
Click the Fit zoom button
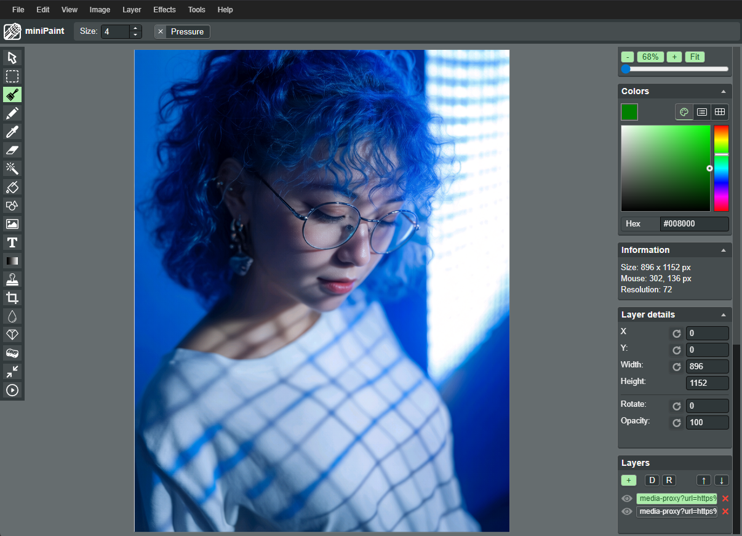click(695, 57)
